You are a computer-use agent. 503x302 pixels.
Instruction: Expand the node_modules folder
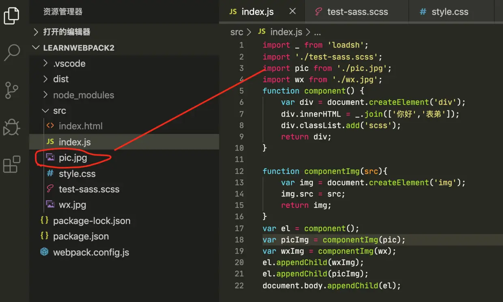(x=45, y=95)
